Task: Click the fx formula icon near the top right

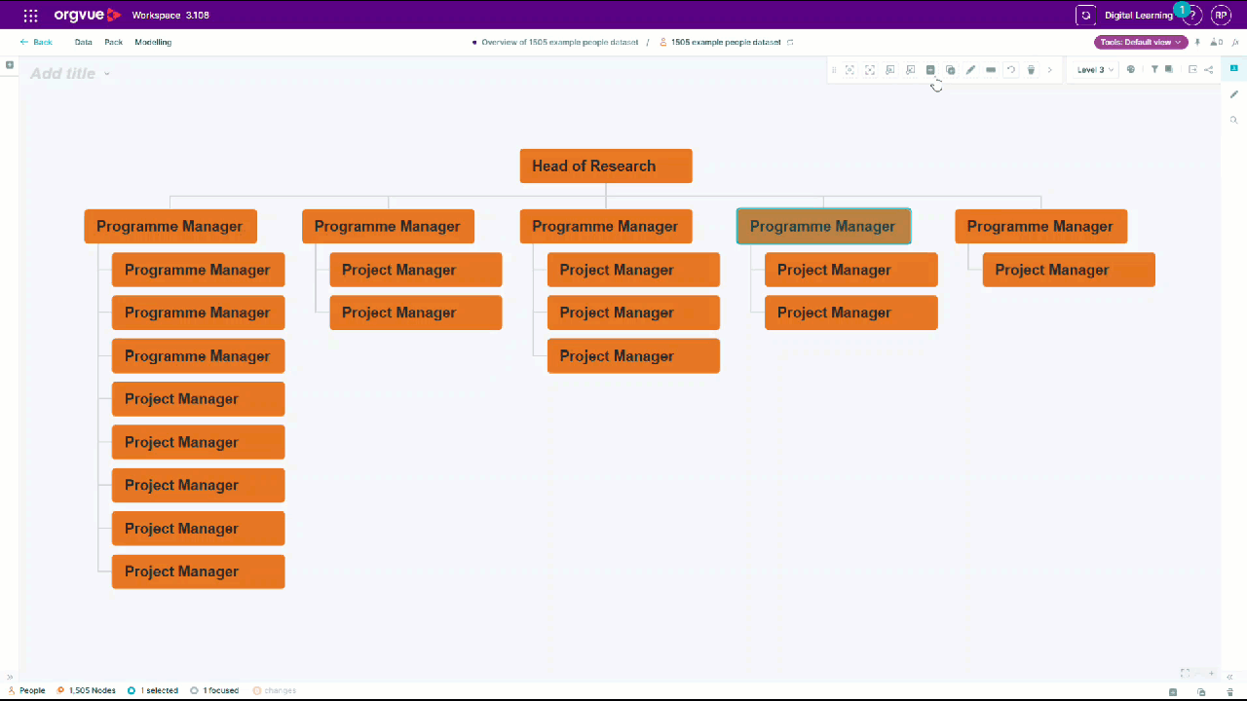Action: coord(1235,42)
